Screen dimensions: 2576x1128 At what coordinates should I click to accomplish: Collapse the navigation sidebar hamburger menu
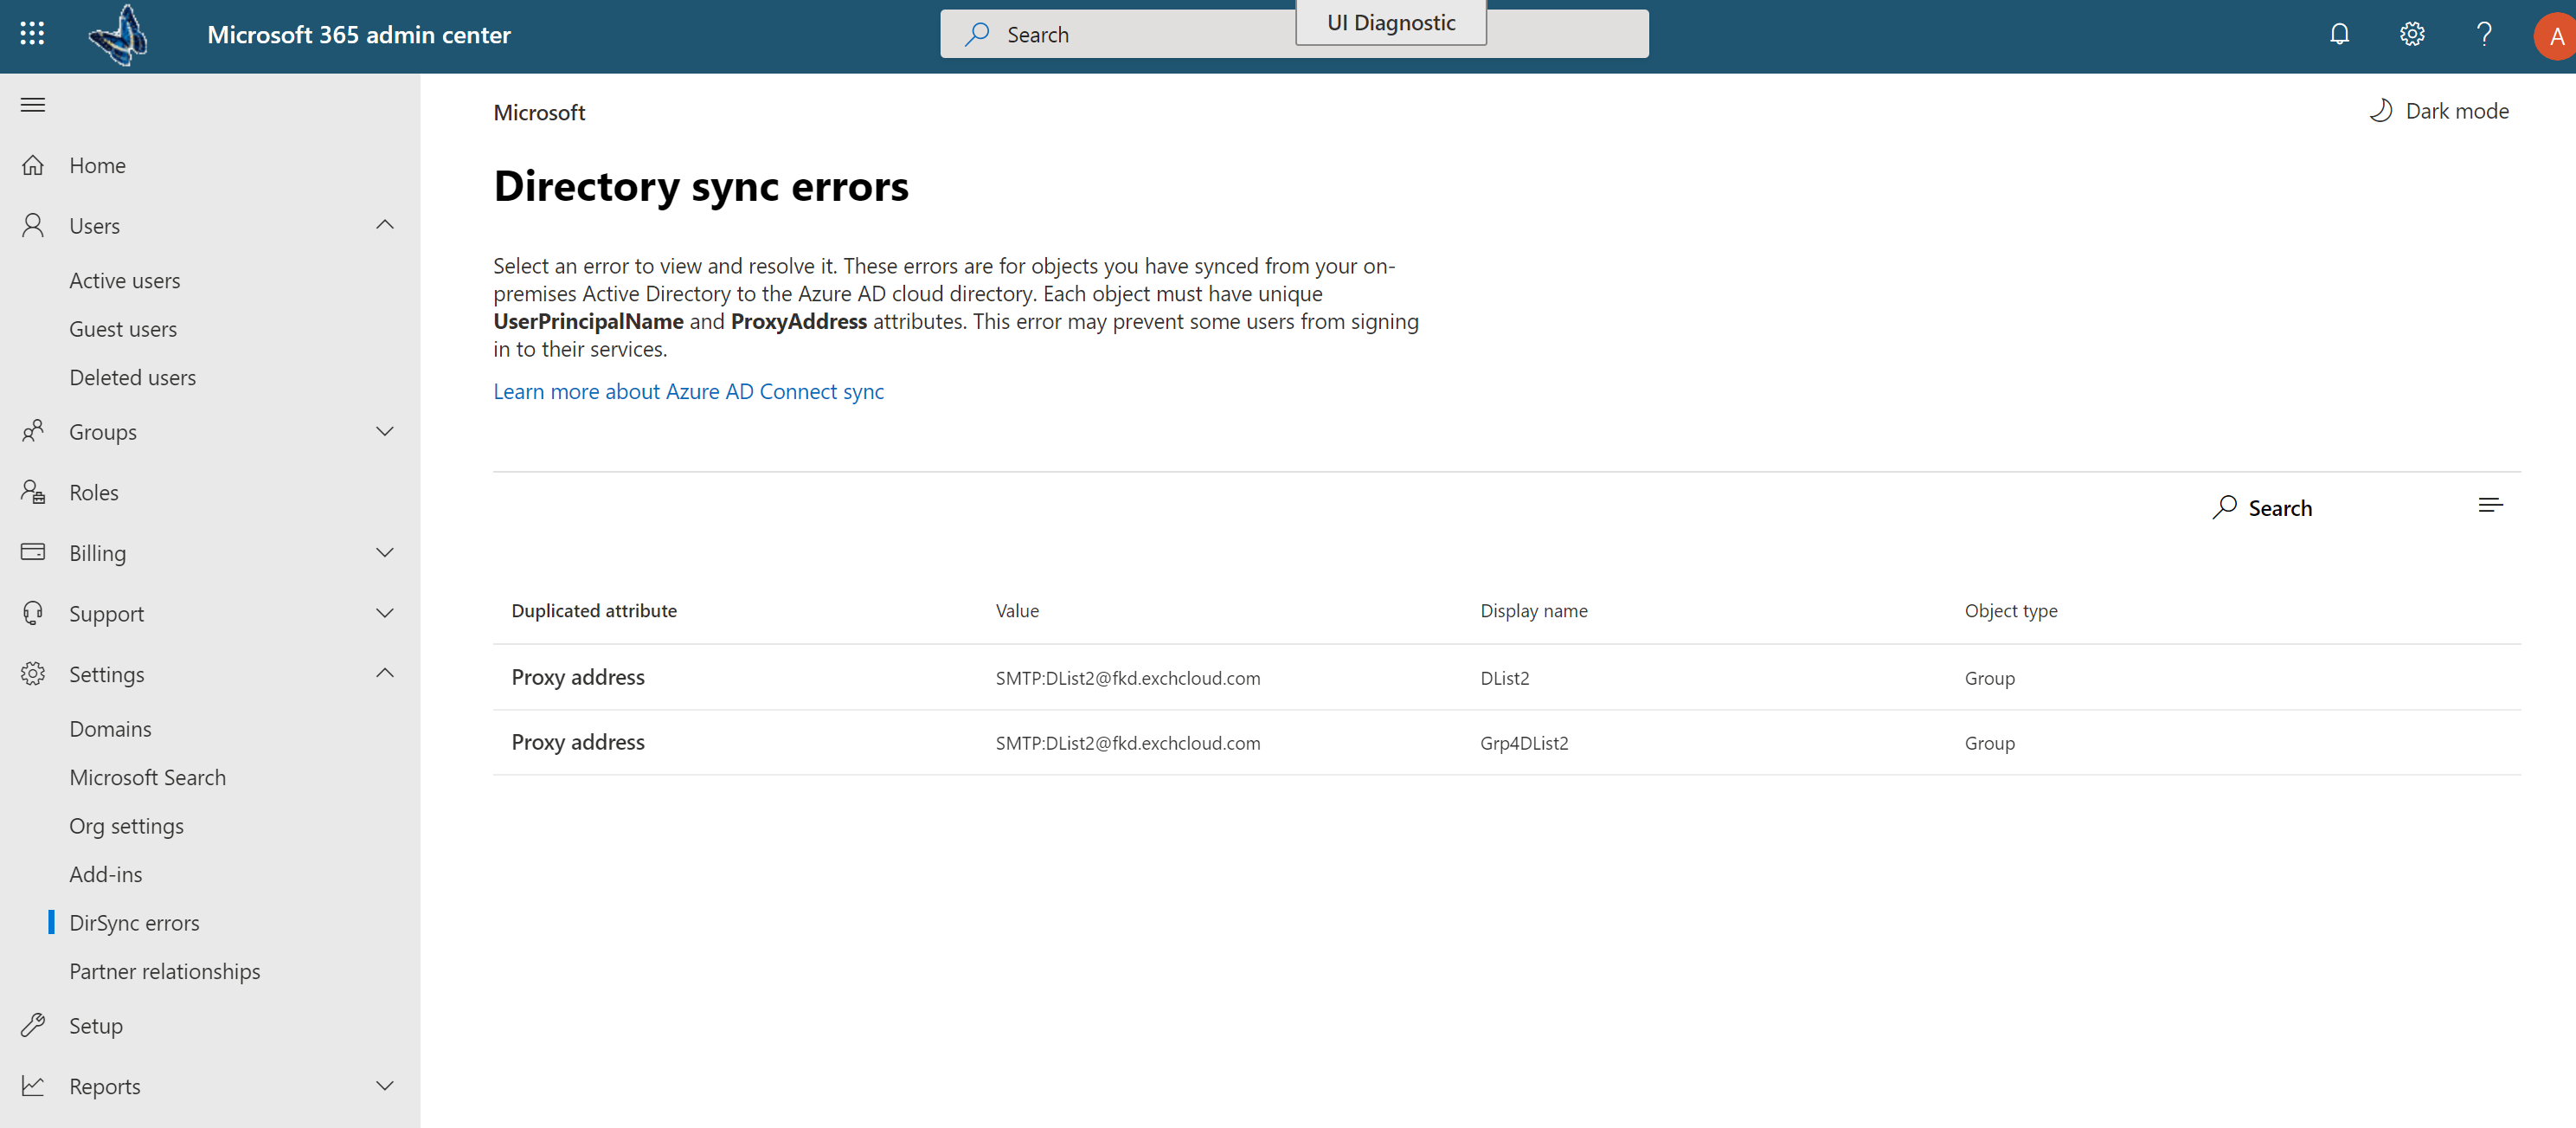click(33, 104)
